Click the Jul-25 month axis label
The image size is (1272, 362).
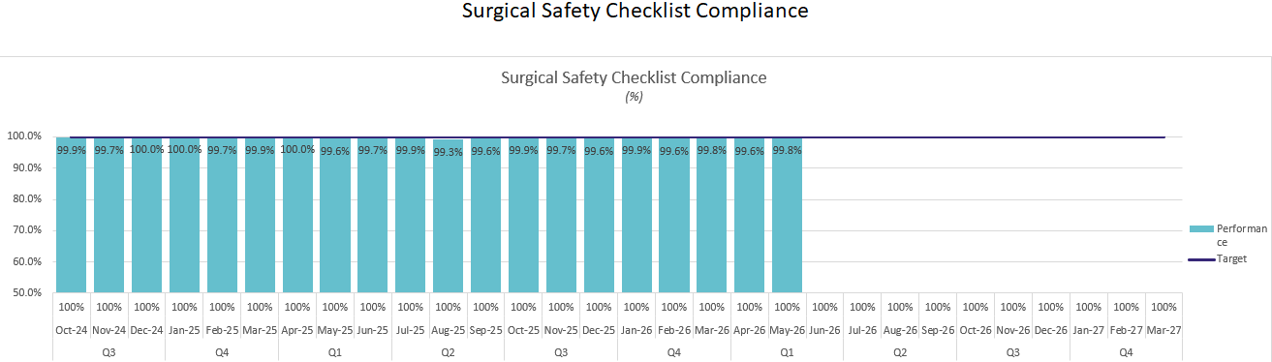[x=411, y=330]
